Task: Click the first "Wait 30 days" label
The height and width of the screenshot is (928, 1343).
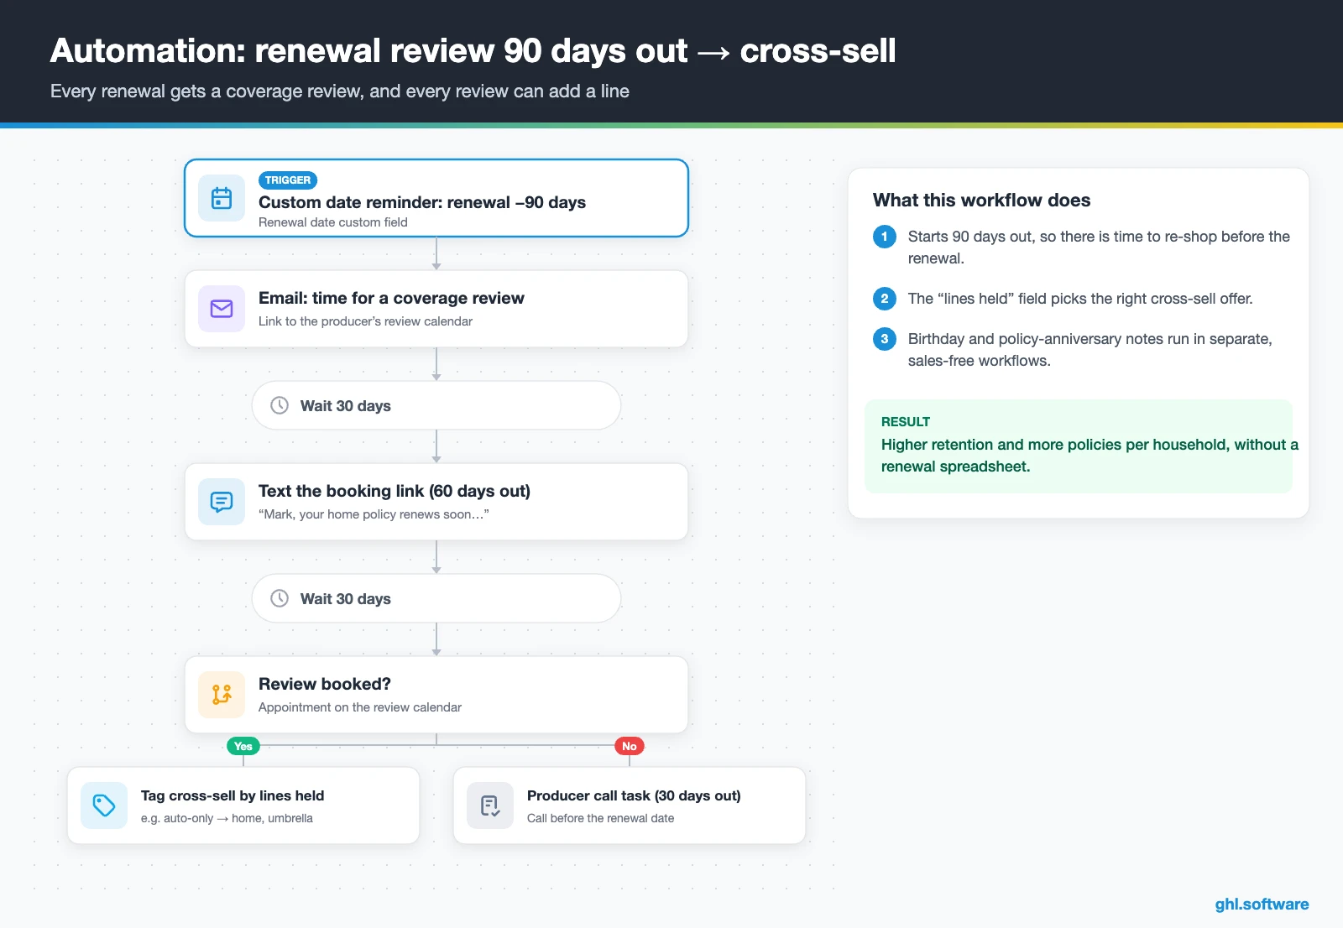Action: click(346, 406)
